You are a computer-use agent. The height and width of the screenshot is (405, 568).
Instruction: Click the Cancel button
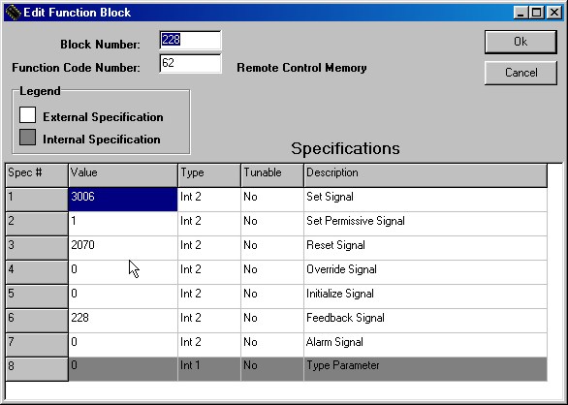pyautogui.click(x=521, y=73)
